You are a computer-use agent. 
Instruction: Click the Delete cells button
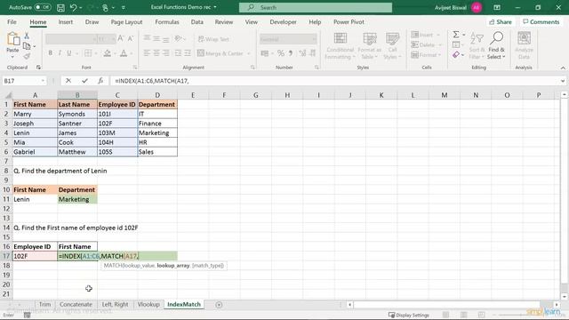[x=423, y=45]
